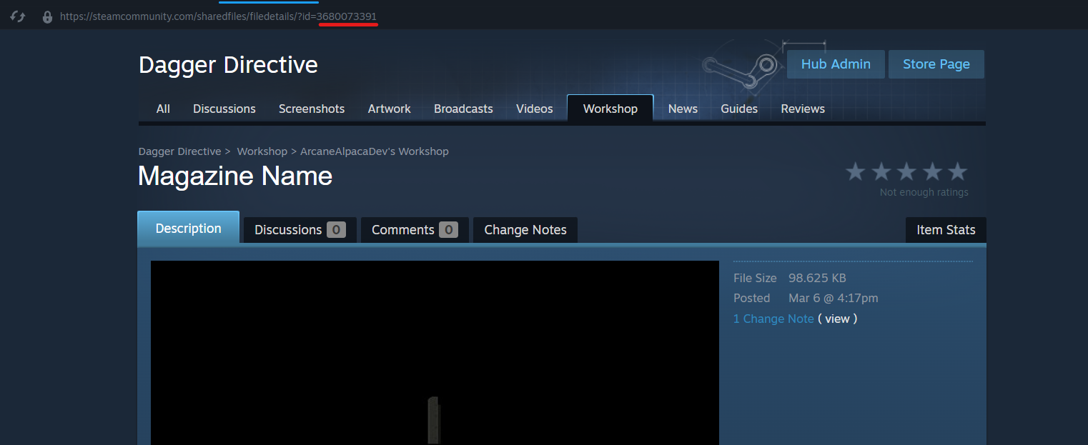1088x445 pixels.
Task: Click the Mar 6 @ 4:17pm posted date
Action: pos(834,298)
